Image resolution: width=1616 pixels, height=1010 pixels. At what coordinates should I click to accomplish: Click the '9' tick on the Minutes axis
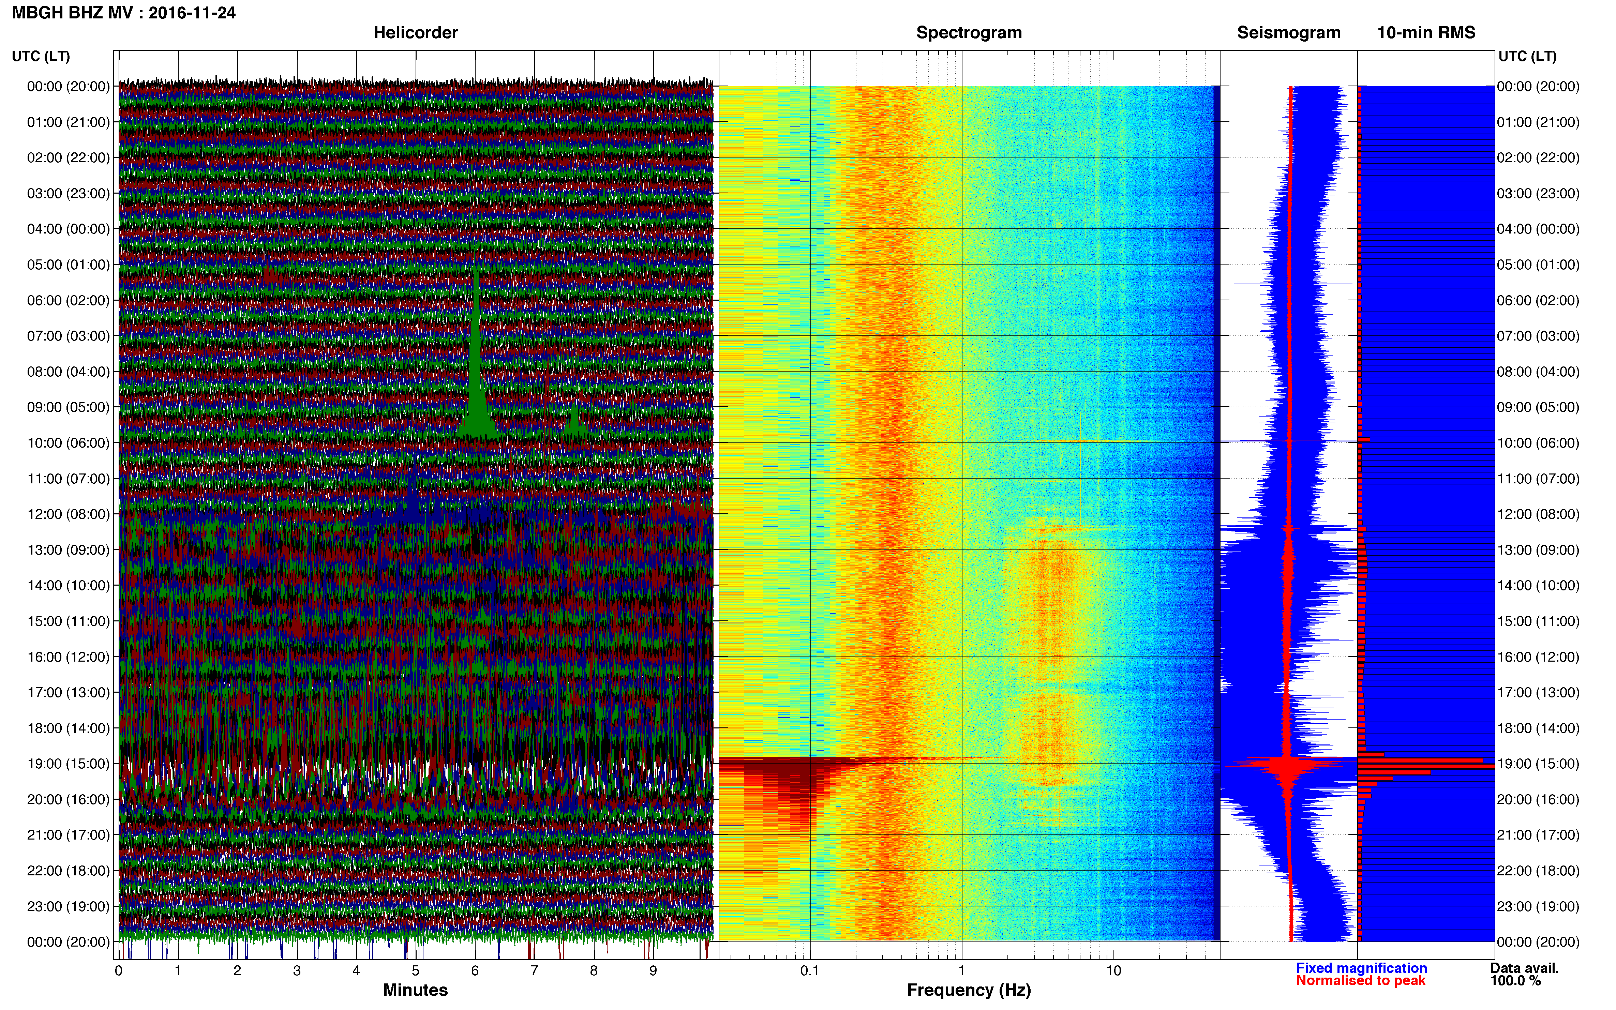click(653, 971)
